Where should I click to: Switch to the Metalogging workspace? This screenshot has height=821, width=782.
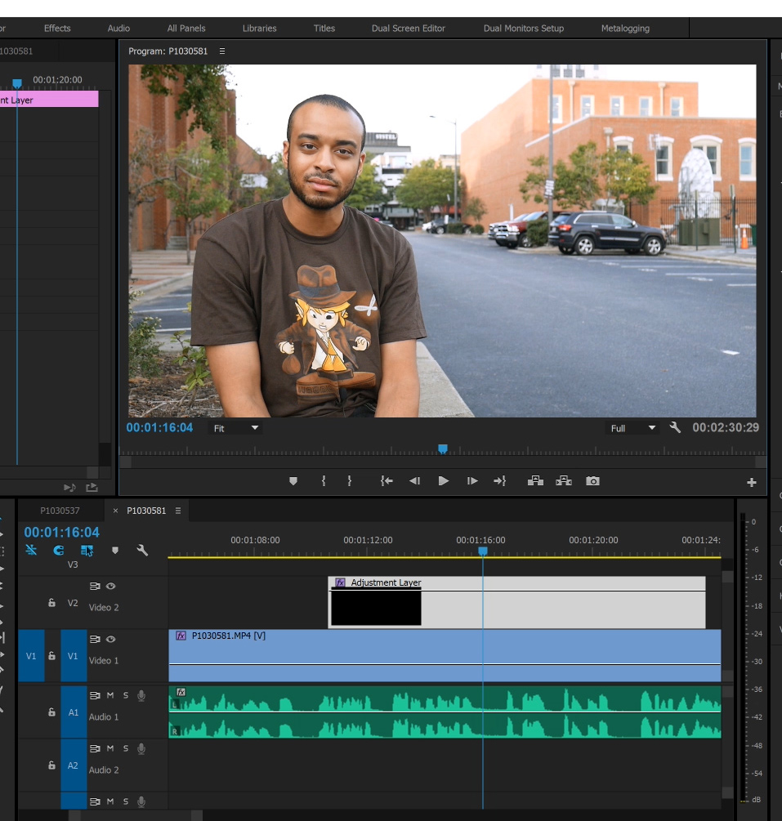(x=625, y=29)
